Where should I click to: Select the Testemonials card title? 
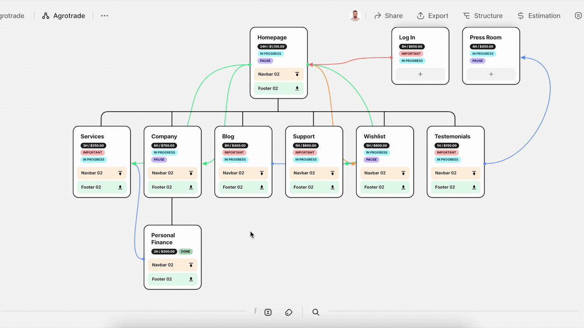pos(452,136)
